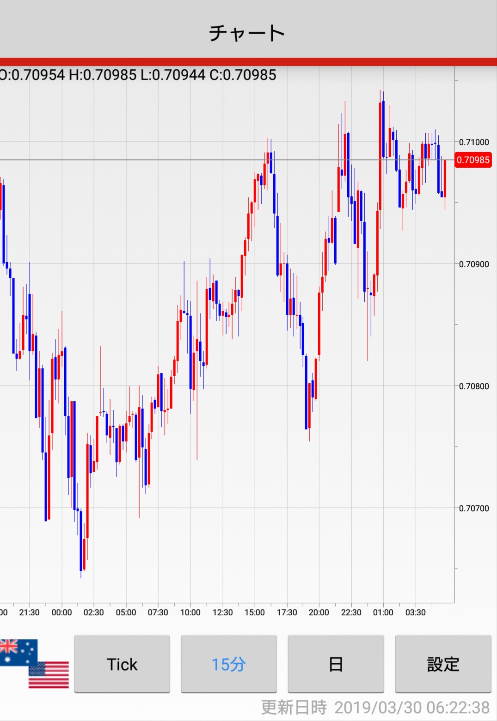Switch to the daily 日 chart
497x721 pixels.
336,664
